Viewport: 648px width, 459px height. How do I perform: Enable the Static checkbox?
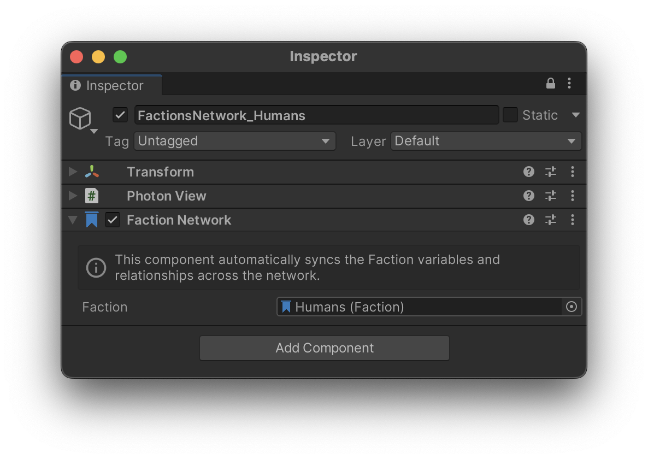pyautogui.click(x=510, y=115)
